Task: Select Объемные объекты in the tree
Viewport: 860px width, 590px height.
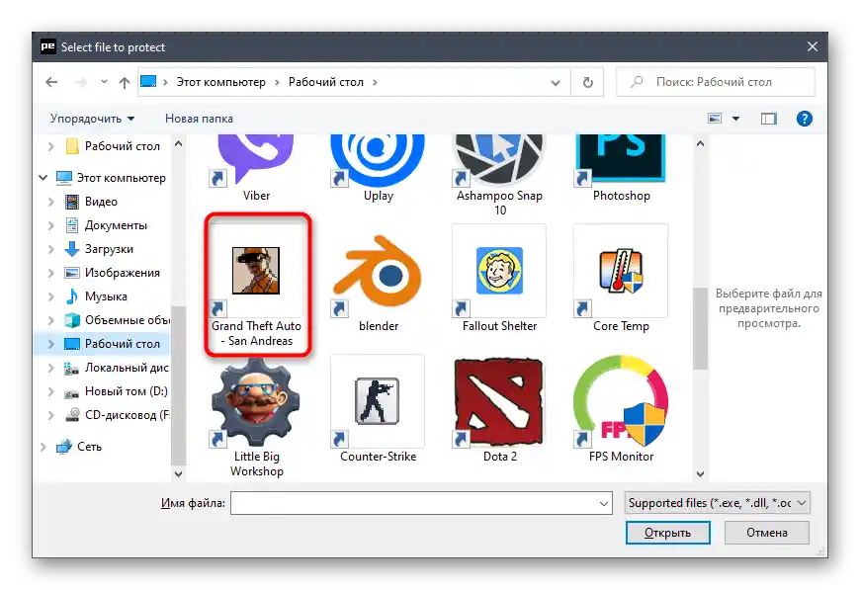Action: point(117,320)
